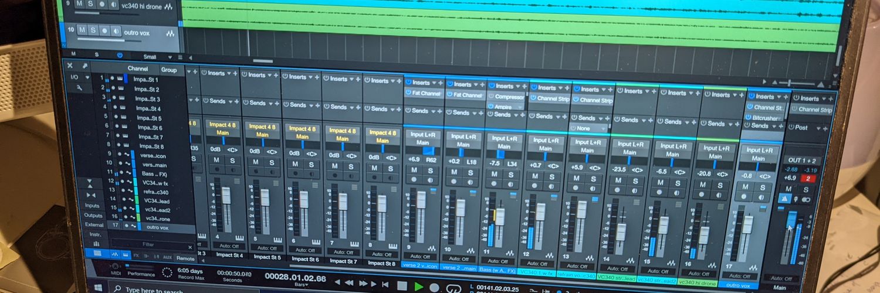This screenshot has height=293, width=880.
Task: Mute the outro vox track in arrangement
Action: pyautogui.click(x=82, y=30)
